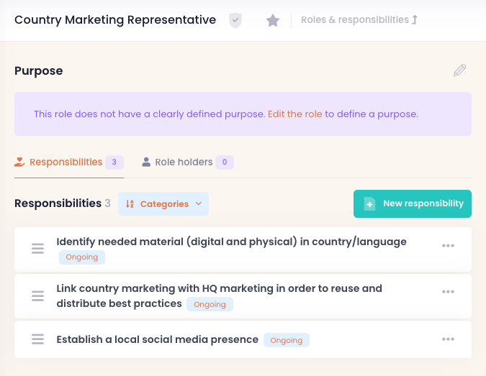486x376 pixels.
Task: Follow the 'Edit the role' link
Action: click(x=295, y=114)
